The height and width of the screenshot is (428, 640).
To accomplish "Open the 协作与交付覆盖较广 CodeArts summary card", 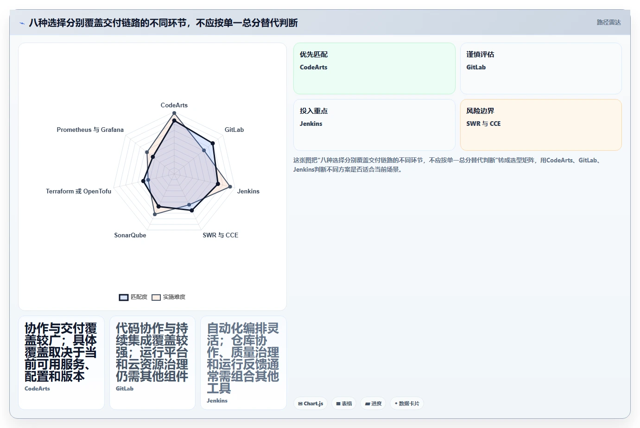I will click(x=61, y=363).
